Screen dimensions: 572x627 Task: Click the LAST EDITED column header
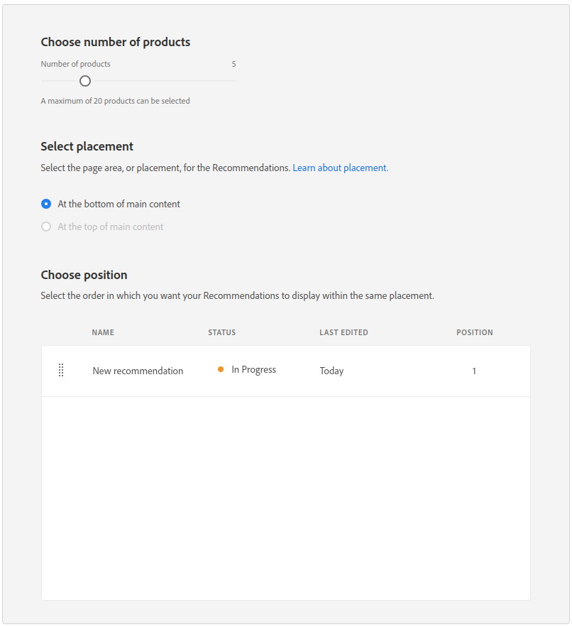tap(343, 332)
